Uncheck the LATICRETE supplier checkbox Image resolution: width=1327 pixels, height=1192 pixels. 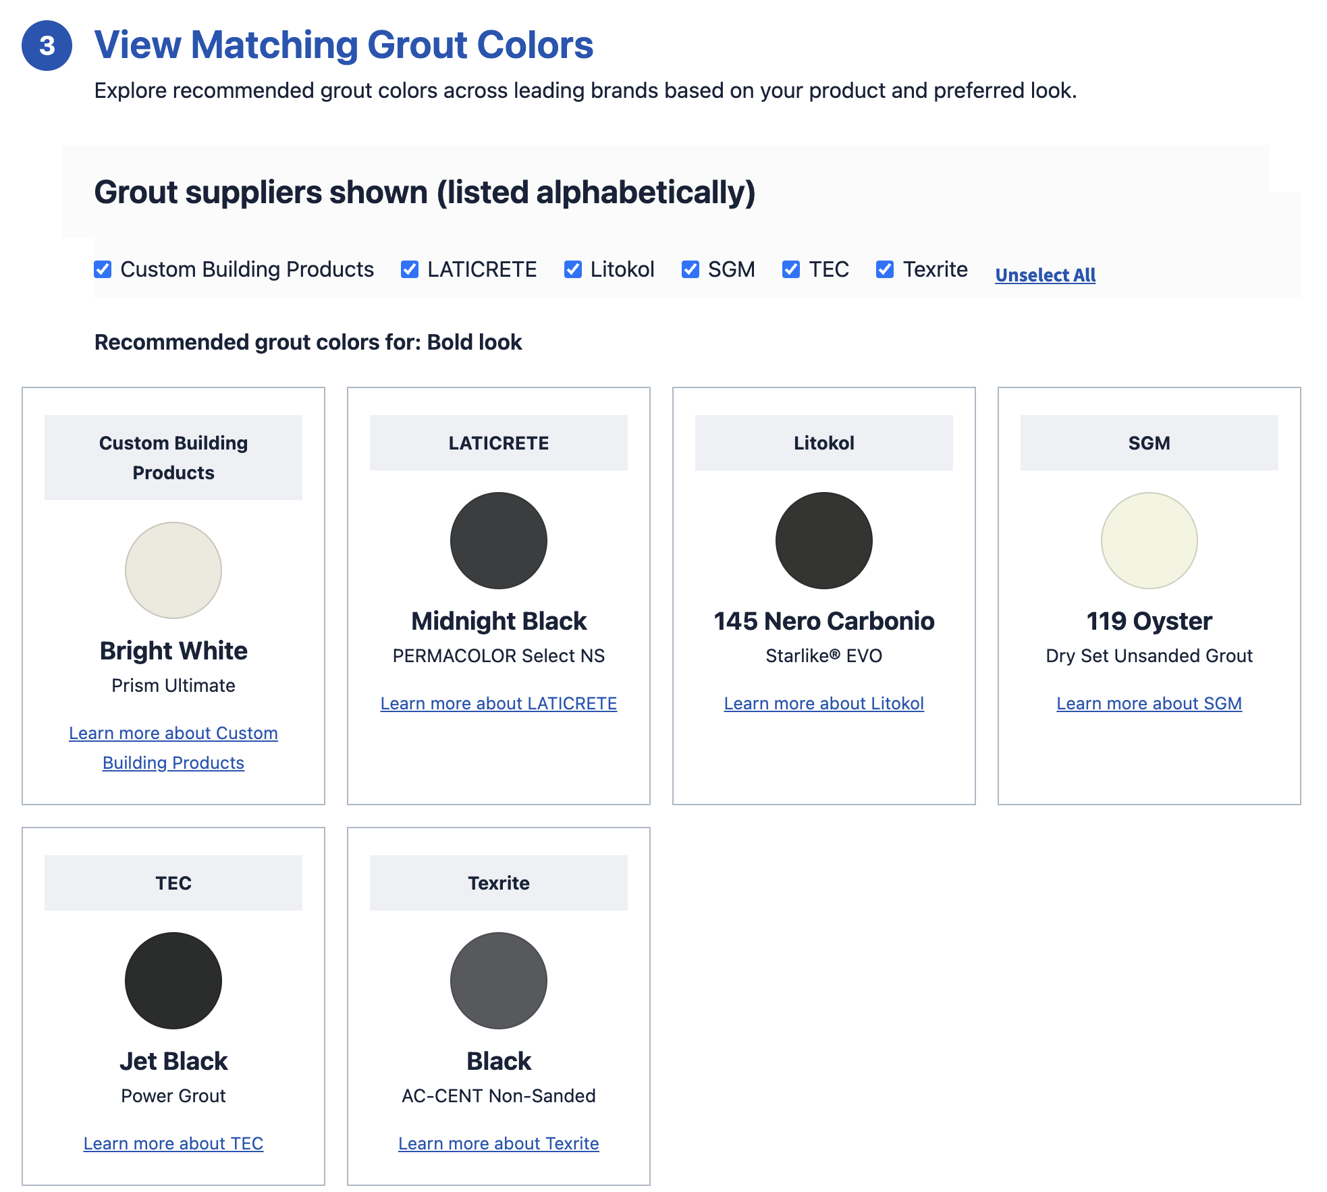pyautogui.click(x=410, y=269)
